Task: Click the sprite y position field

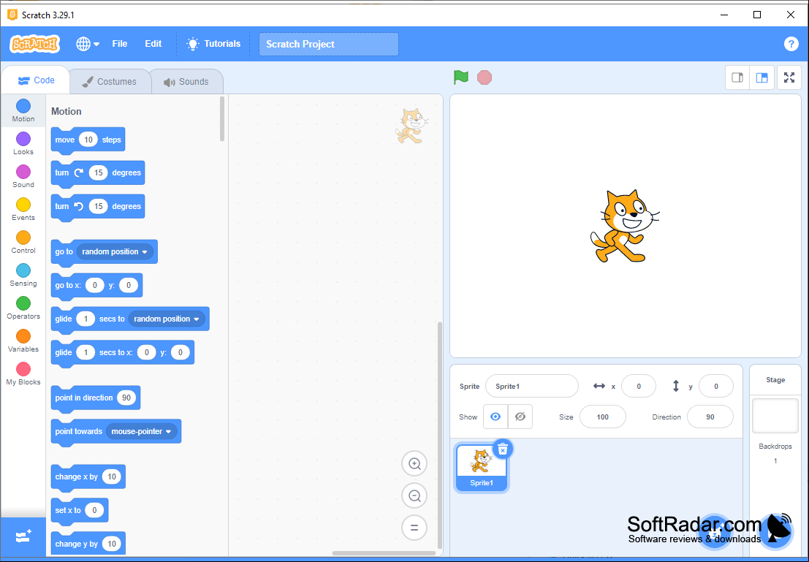Action: [x=715, y=386]
